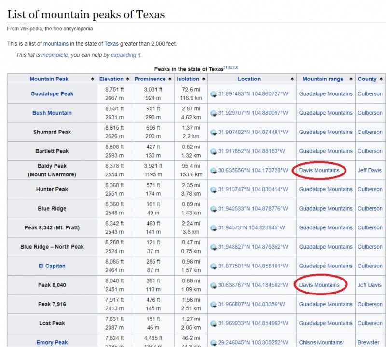
Task: Select prominence cell '3,921 ft 1195 m'
Action: (x=153, y=170)
